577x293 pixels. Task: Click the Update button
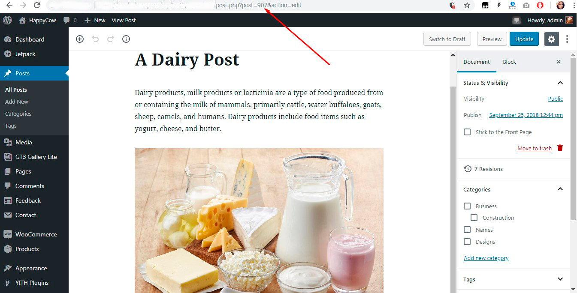click(524, 39)
